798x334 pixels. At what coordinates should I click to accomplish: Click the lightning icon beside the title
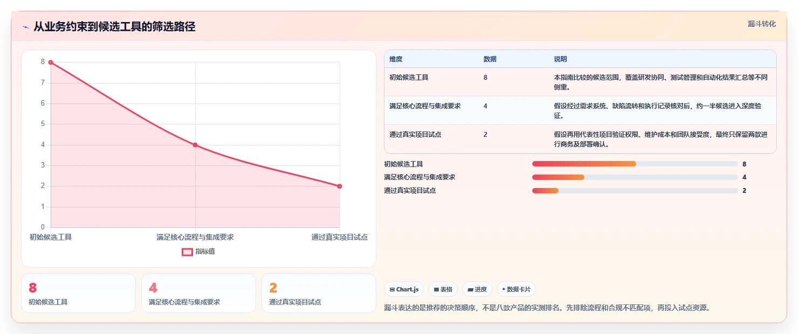tap(26, 27)
